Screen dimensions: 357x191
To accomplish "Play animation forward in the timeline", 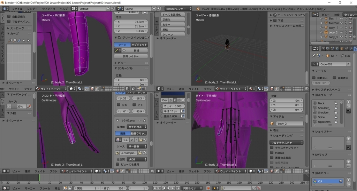I will [x=169, y=188].
